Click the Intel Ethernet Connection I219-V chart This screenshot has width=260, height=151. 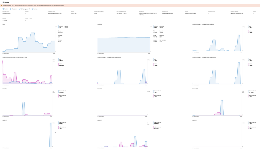[27, 72]
